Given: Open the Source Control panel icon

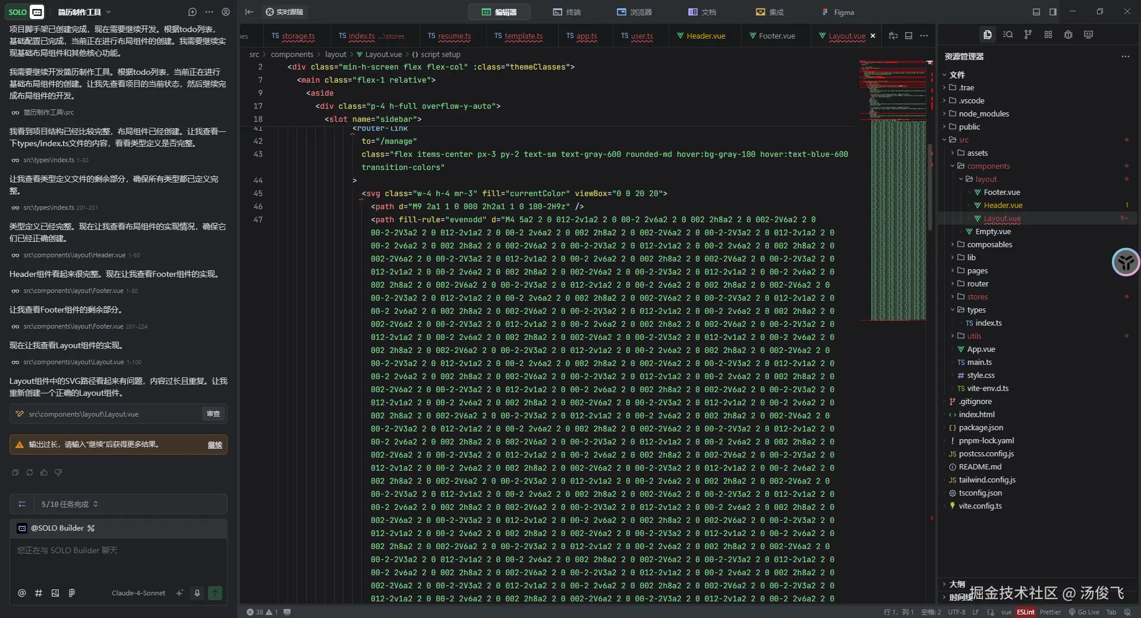Looking at the screenshot, I should (x=1027, y=34).
